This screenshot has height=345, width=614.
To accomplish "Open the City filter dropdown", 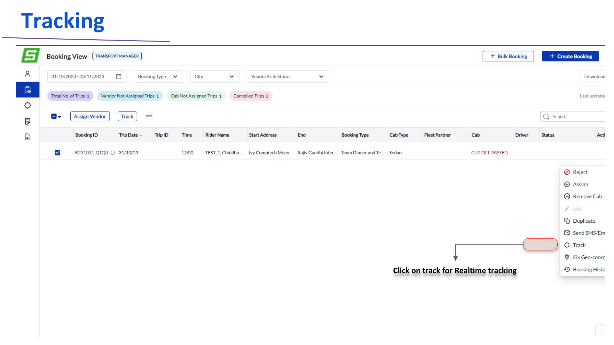I will [214, 77].
